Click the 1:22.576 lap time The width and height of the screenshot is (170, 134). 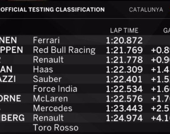pos(124,99)
